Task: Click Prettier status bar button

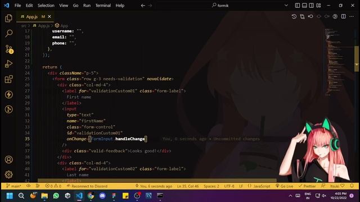Action: tap(307, 186)
